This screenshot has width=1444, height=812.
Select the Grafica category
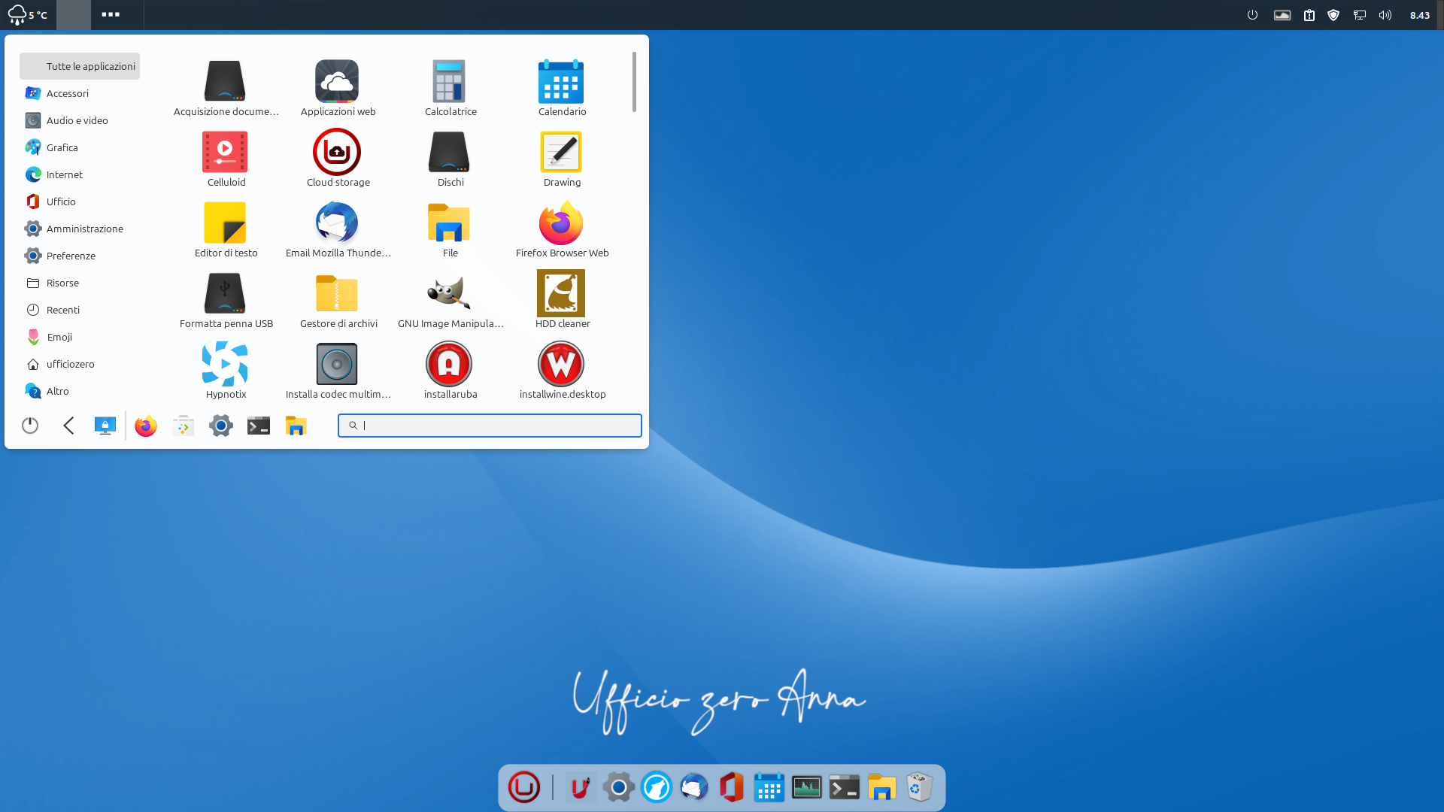tap(62, 147)
